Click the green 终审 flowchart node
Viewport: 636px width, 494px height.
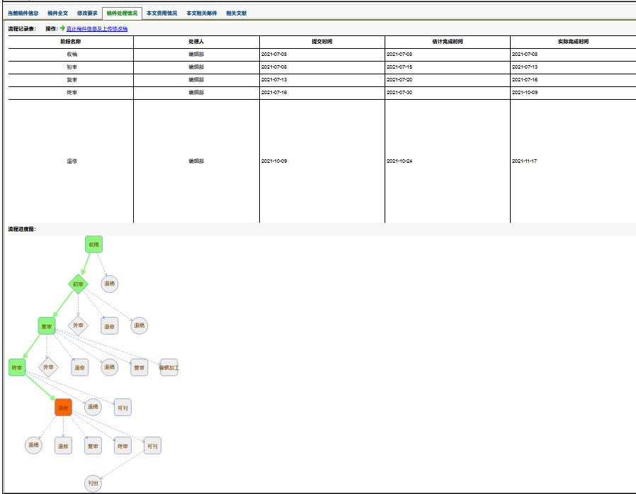click(x=18, y=367)
